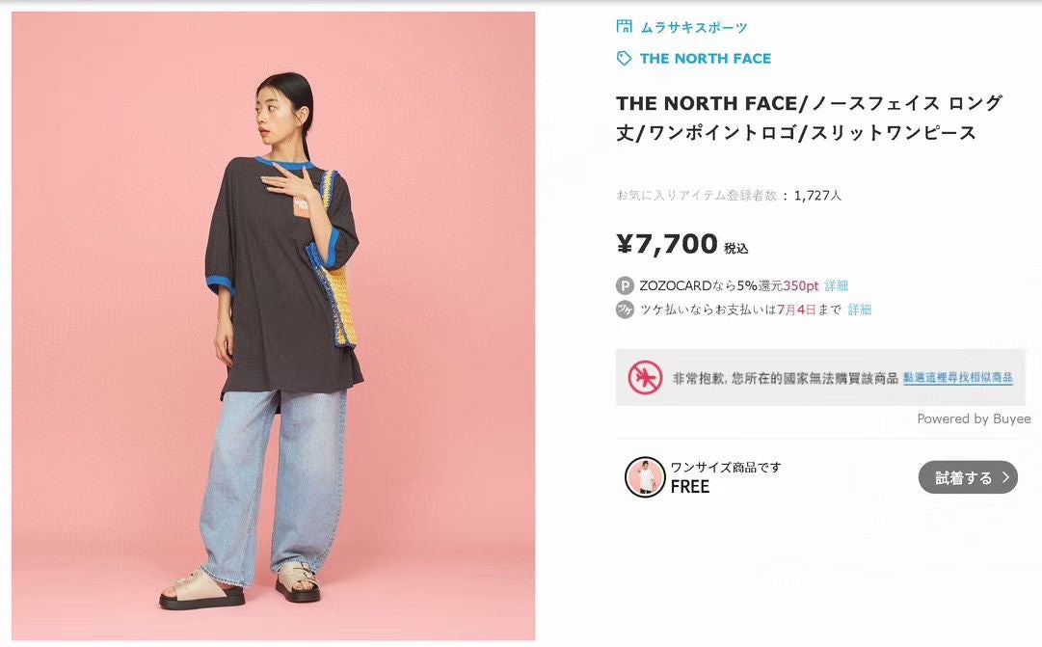
Task: Click the Powered by Buyee text
Action: pos(974,418)
